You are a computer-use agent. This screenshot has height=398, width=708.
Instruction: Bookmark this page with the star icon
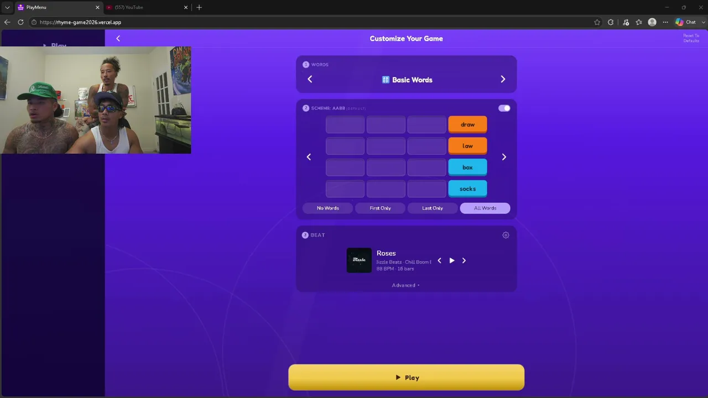click(597, 22)
